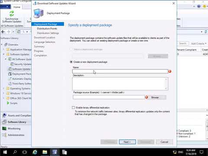This screenshot has width=208, height=156.
Task: Go to Download Location wizard step
Action: click(45, 38)
